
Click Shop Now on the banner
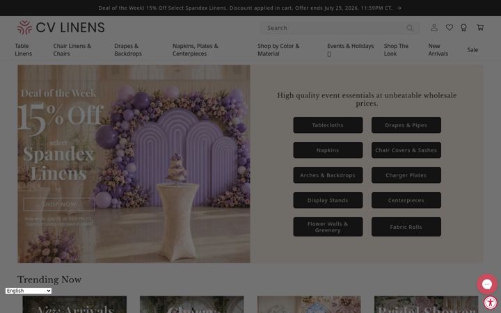coord(58,204)
